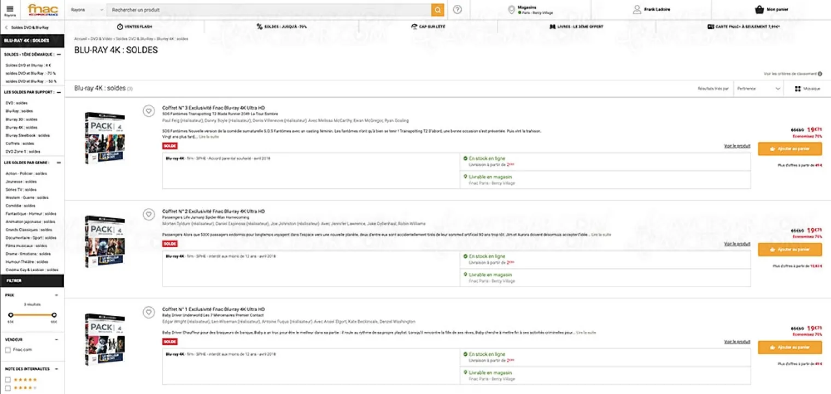This screenshot has width=831, height=394.
Task: Switch to the Mosaïque grid view icon
Action: (798, 89)
